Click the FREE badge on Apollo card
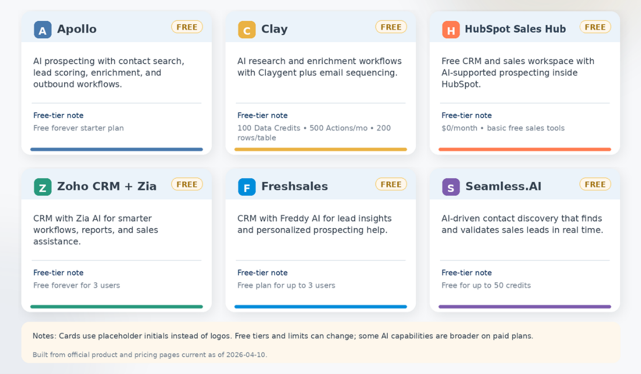Image resolution: width=641 pixels, height=374 pixels. point(187,27)
